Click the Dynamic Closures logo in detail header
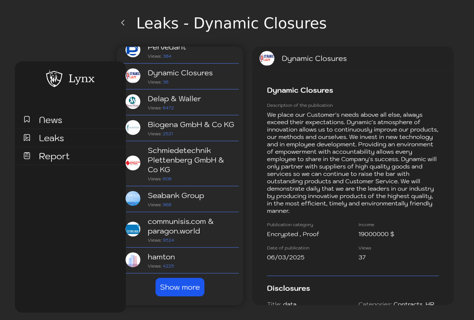The image size is (474, 320). pyautogui.click(x=267, y=58)
